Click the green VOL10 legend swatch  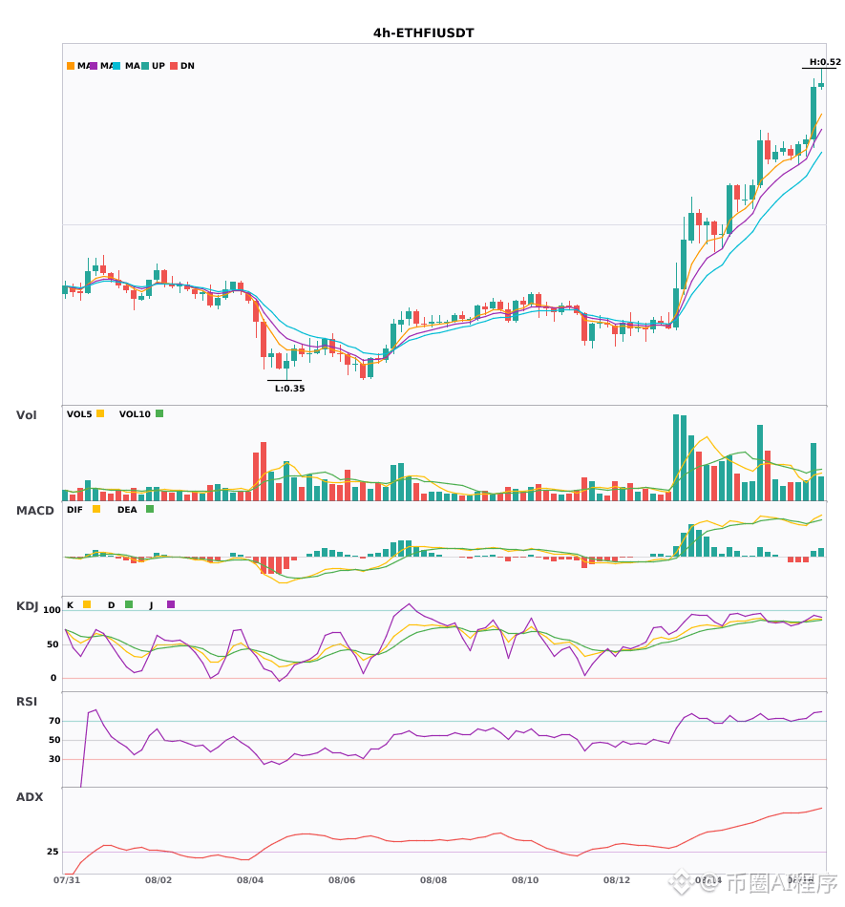159,413
